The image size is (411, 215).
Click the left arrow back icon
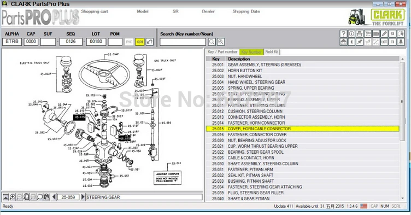[x=351, y=42]
